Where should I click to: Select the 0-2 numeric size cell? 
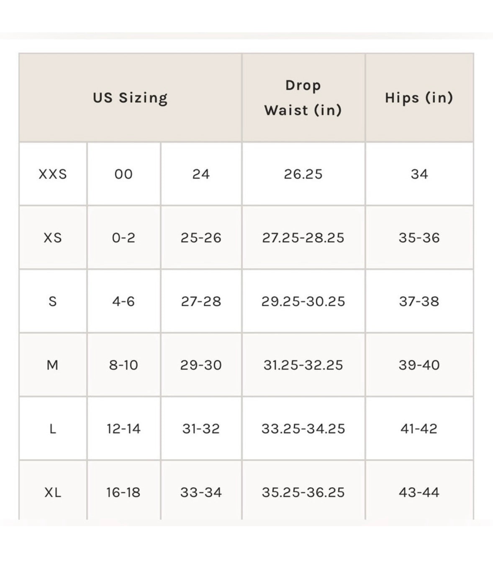point(123,238)
